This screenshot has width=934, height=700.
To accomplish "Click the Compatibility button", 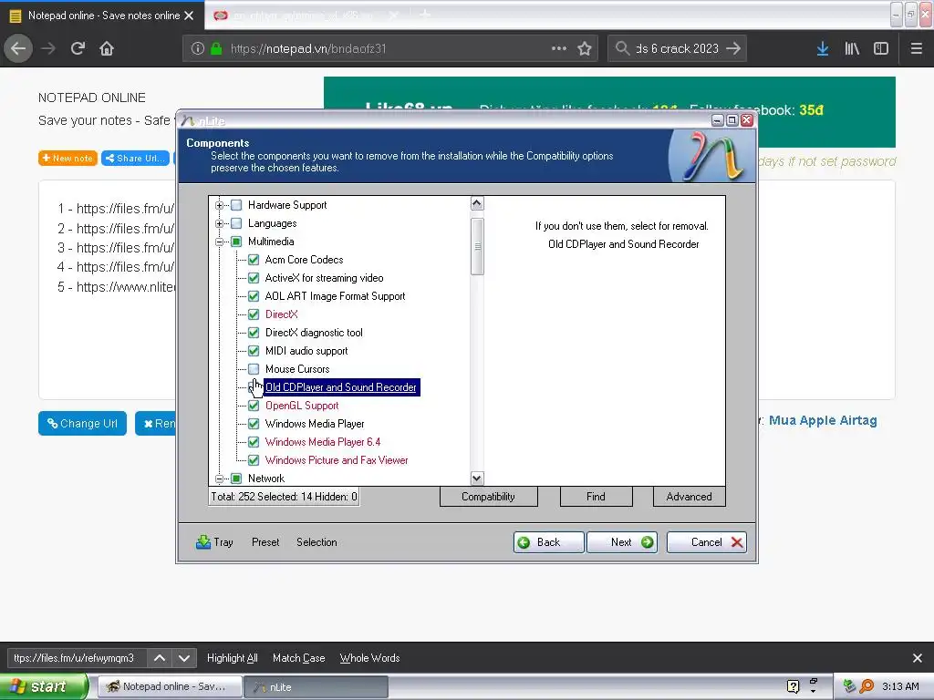I will [489, 497].
